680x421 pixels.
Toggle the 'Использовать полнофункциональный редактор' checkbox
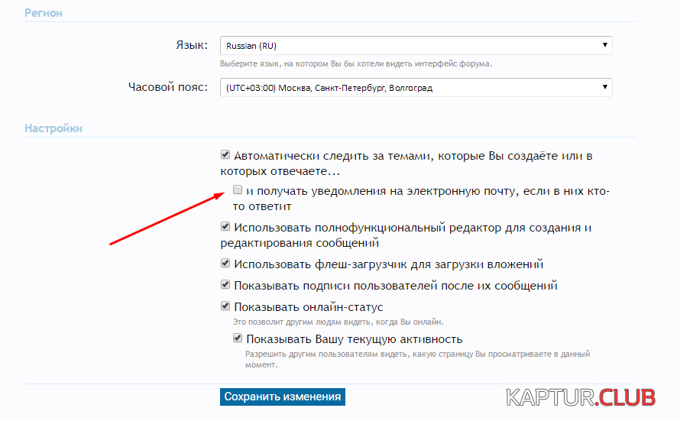click(225, 227)
